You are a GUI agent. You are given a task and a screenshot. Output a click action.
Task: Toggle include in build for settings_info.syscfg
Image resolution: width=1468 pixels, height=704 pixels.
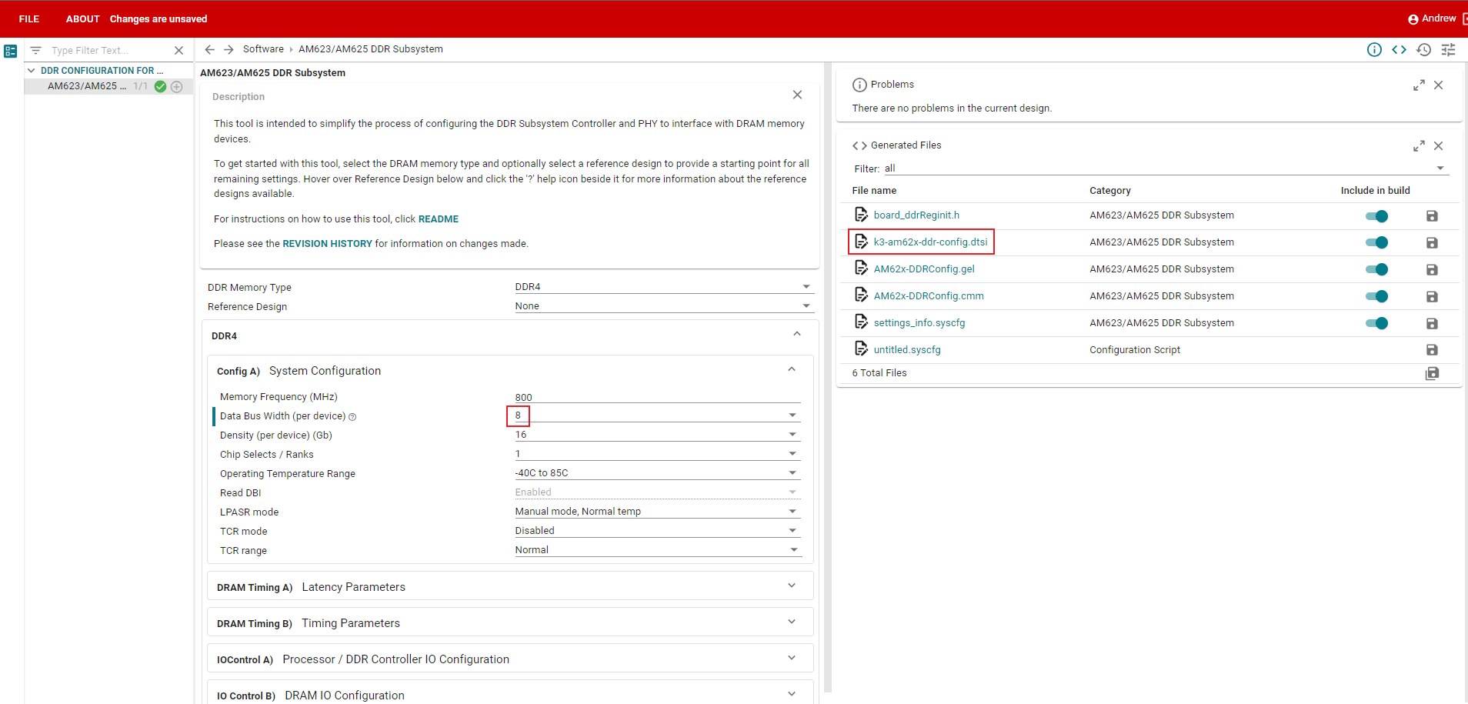point(1376,323)
